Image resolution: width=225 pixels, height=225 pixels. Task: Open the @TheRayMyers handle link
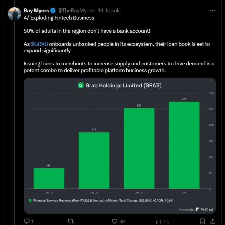click(x=75, y=11)
